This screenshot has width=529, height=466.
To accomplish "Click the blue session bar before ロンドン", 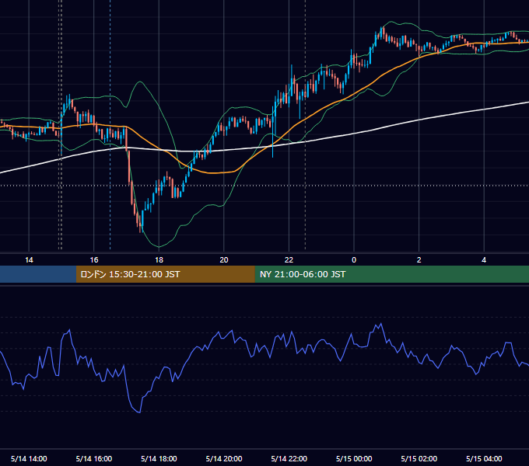I will [38, 274].
